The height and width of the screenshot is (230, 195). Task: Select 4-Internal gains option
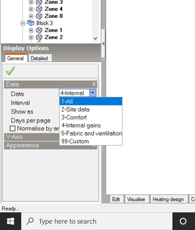(91, 126)
